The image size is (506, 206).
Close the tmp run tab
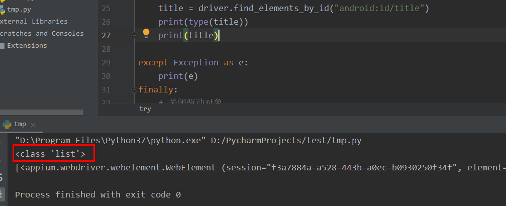pos(33,125)
